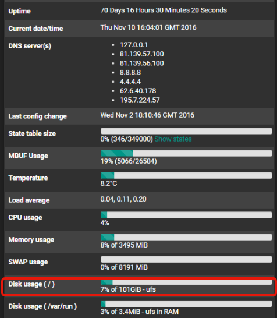Click the MBUF Usage progress bar
Image resolution: width=277 pixels, height=318 pixels.
[186, 153]
